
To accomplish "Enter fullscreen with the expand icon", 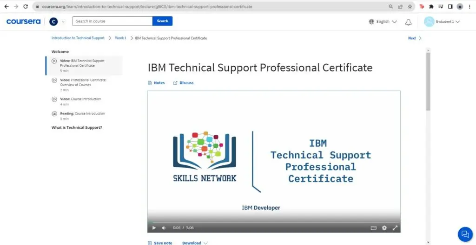I will 395,228.
